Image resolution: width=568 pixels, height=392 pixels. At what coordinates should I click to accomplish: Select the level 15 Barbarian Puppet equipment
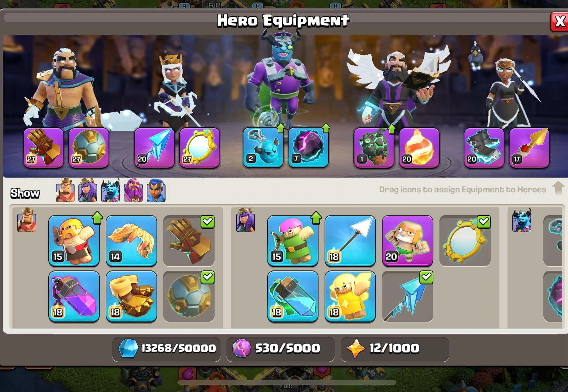click(x=74, y=241)
